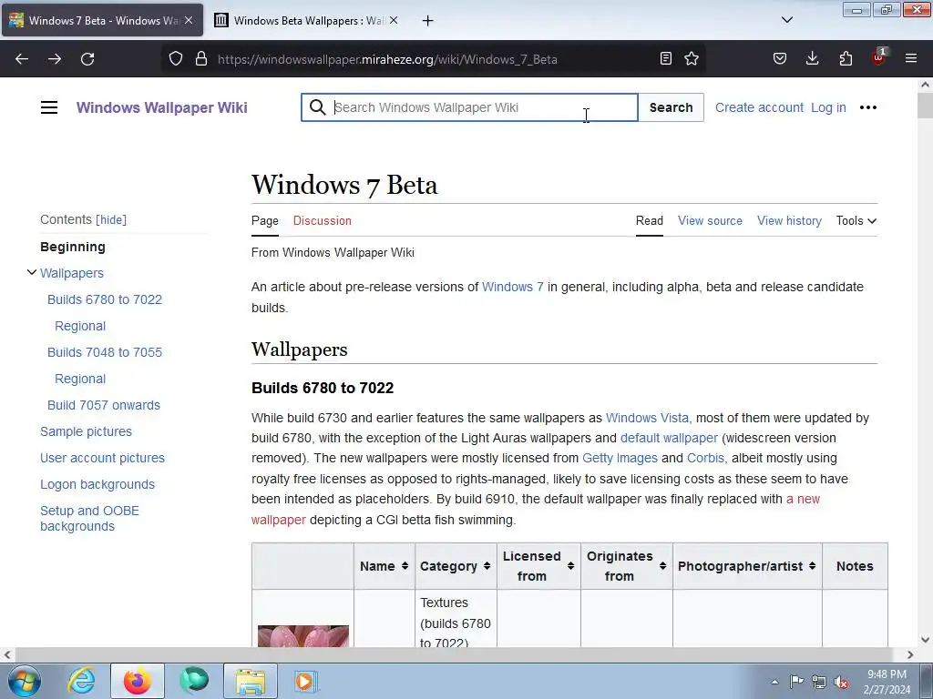Open Action Center flag icon
The height and width of the screenshot is (699, 933).
click(796, 682)
